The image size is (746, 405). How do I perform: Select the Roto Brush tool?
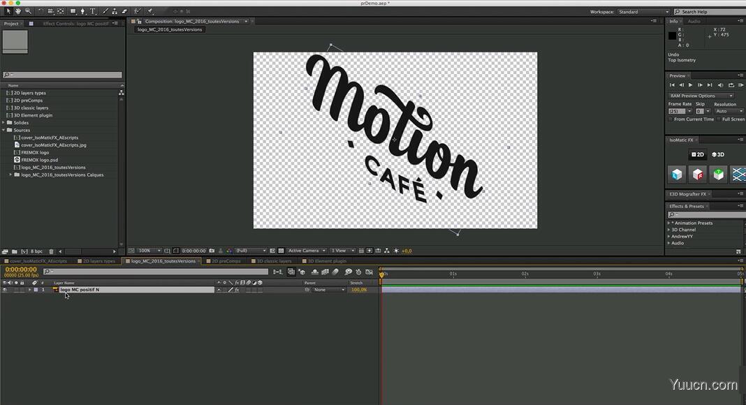[x=137, y=11]
